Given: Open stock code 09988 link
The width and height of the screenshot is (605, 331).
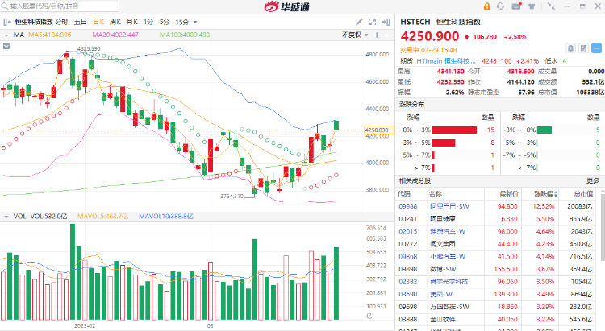Looking at the screenshot, I should click(408, 206).
